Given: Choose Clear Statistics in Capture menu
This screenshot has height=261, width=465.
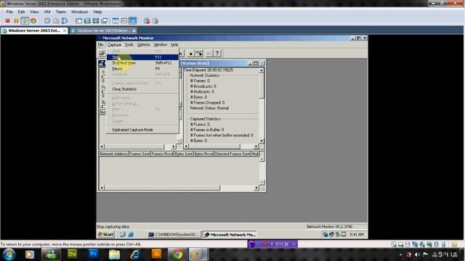Looking at the screenshot, I should 142,89.
